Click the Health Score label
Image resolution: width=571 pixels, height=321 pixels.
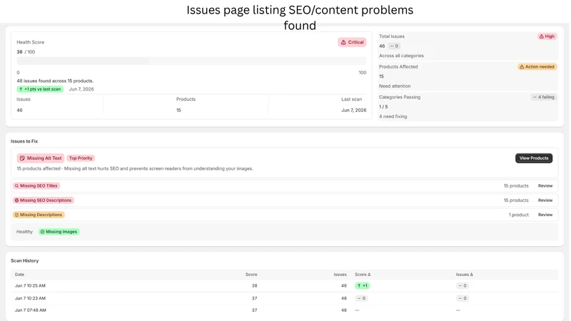31,42
